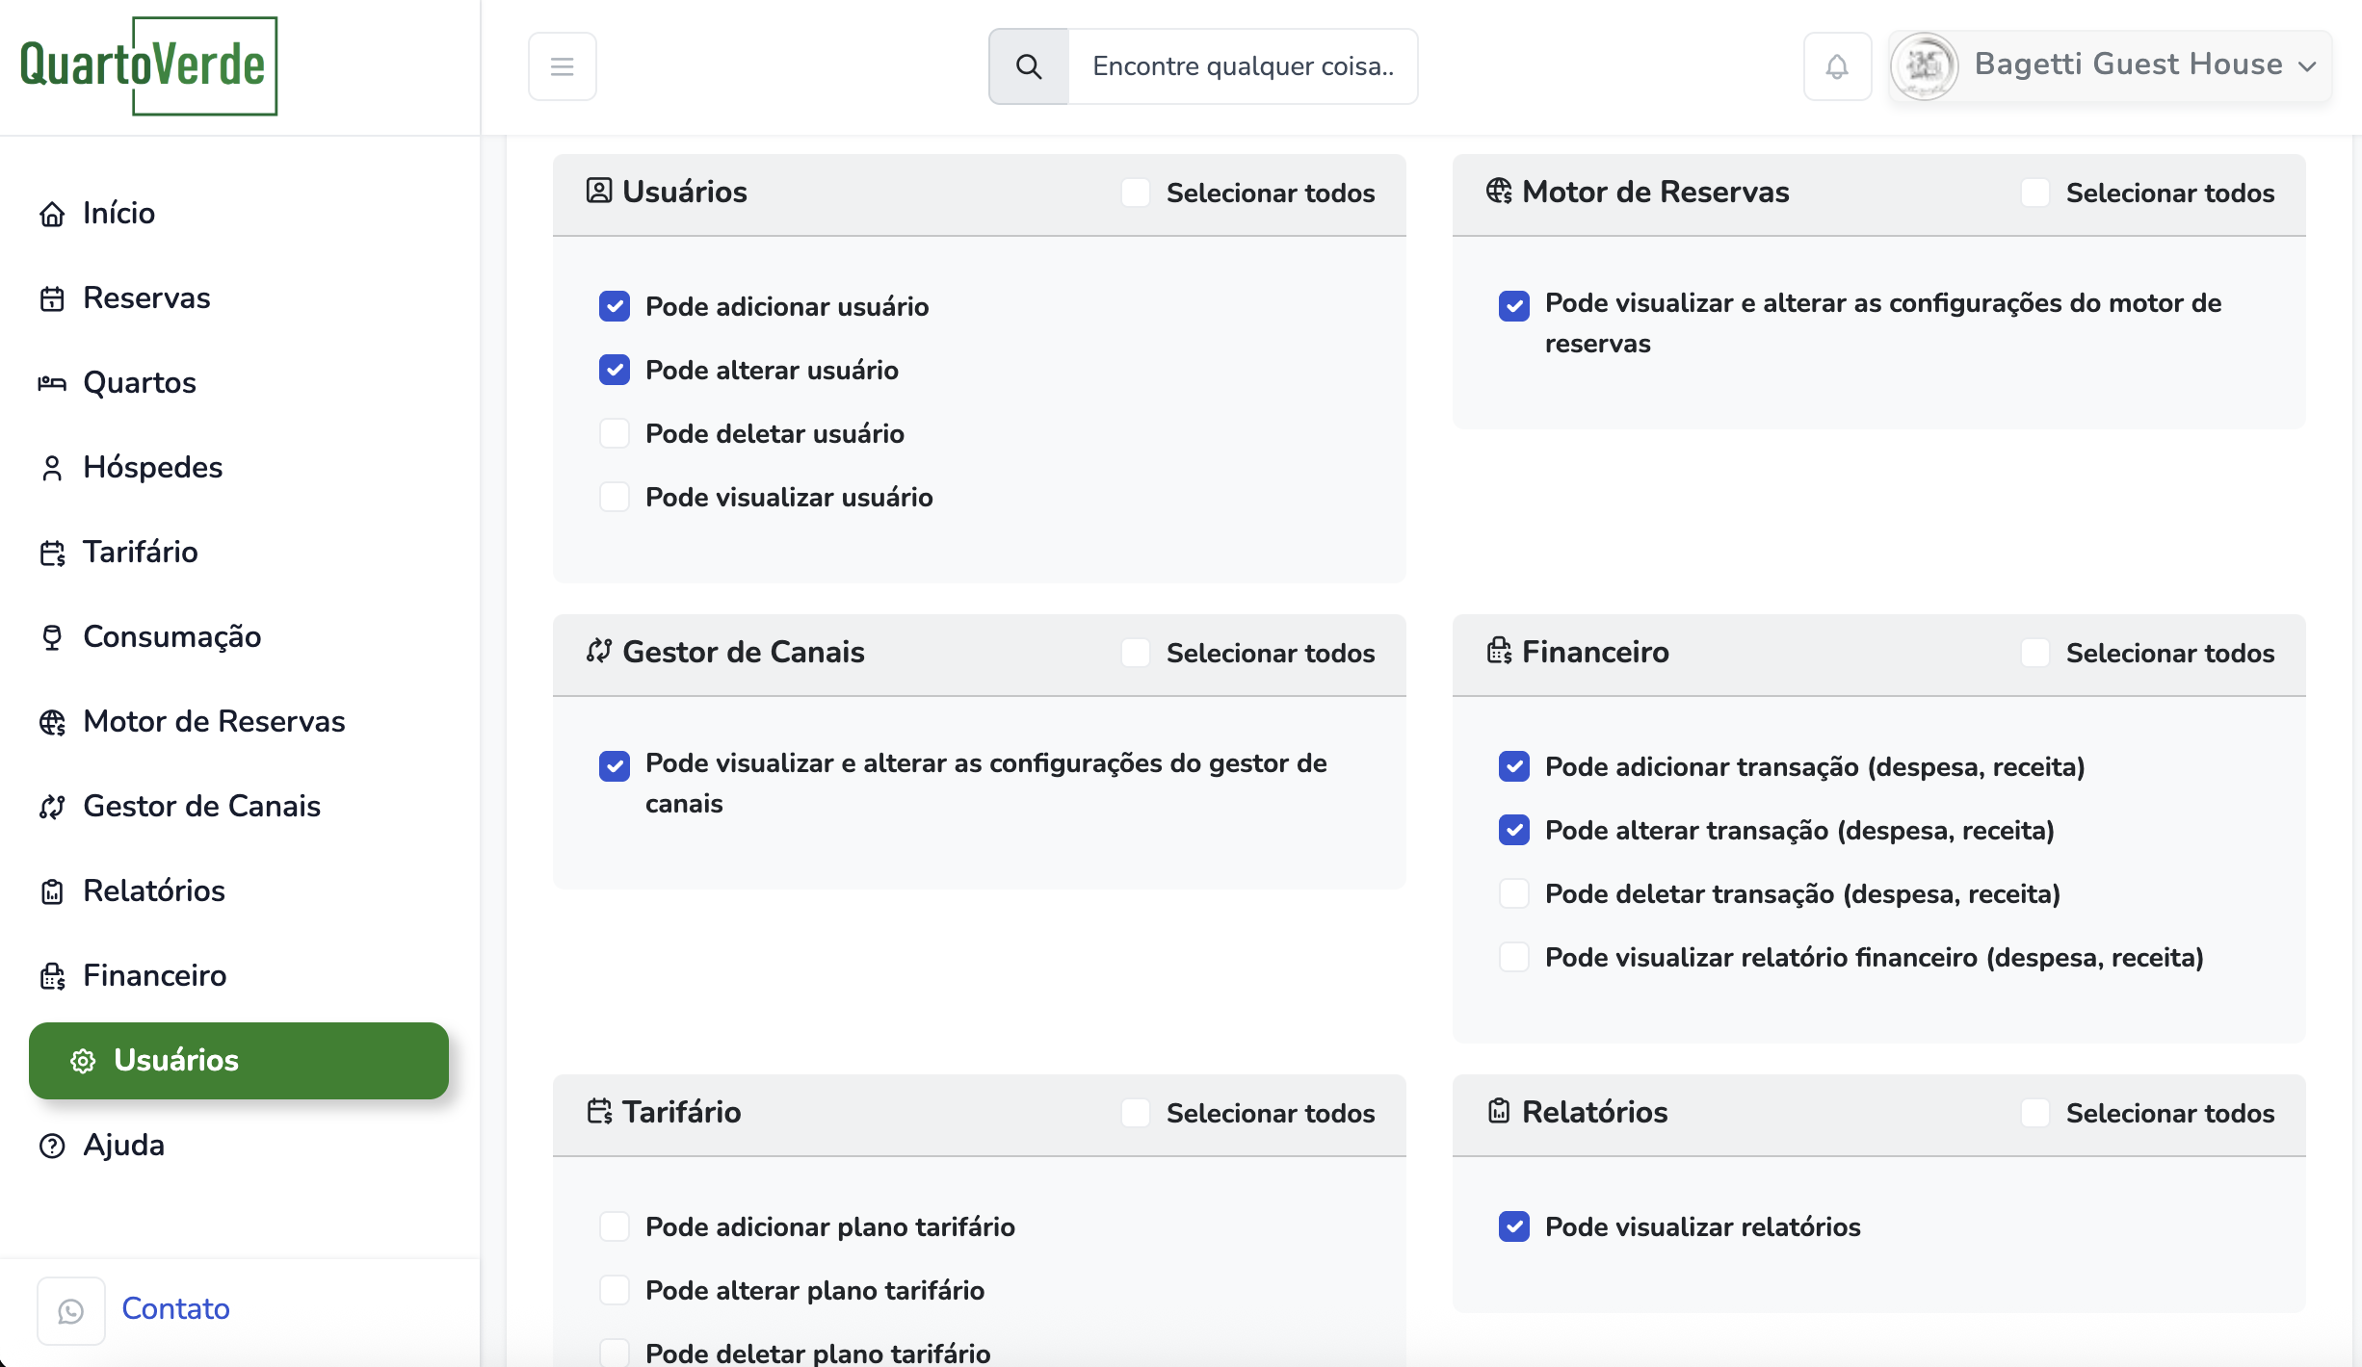Click the Bagetti Guest House avatar
2362x1367 pixels.
(1925, 65)
